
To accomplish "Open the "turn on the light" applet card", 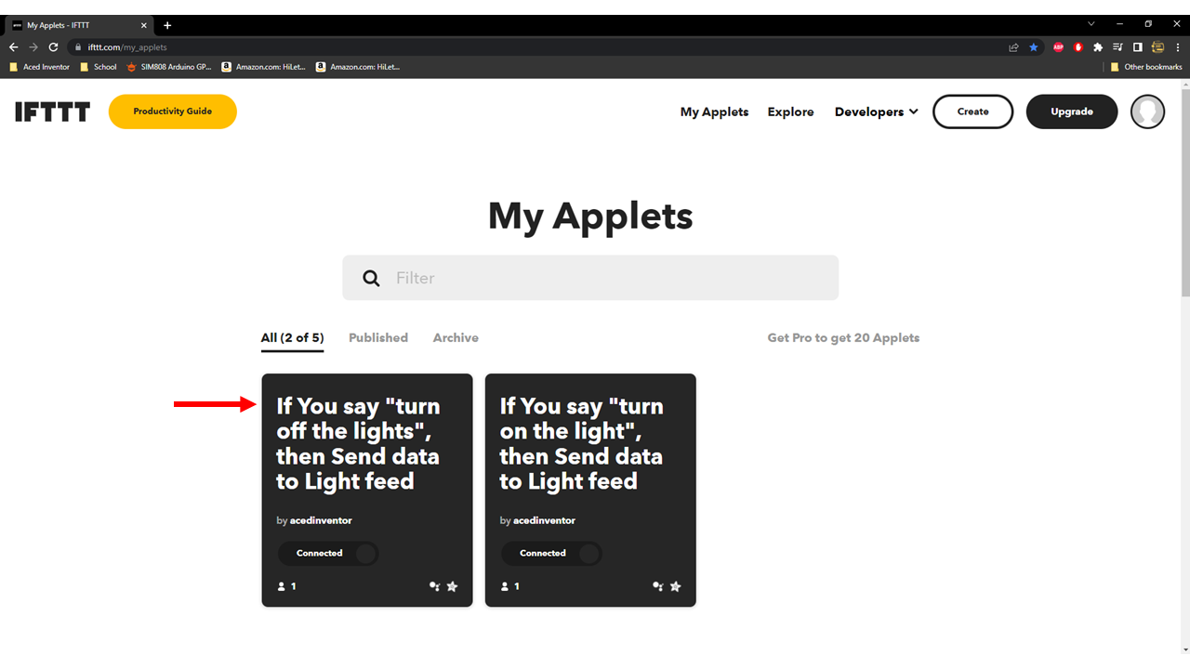I will [590, 490].
